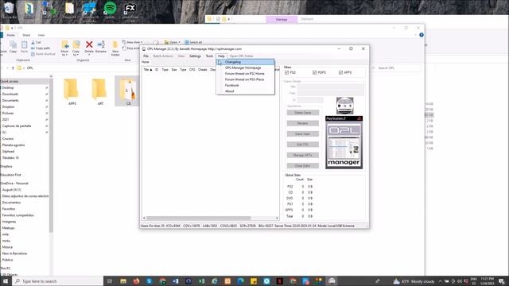The image size is (509, 286).
Task: Open the New item dropdown in Explorer
Action: pos(133,42)
